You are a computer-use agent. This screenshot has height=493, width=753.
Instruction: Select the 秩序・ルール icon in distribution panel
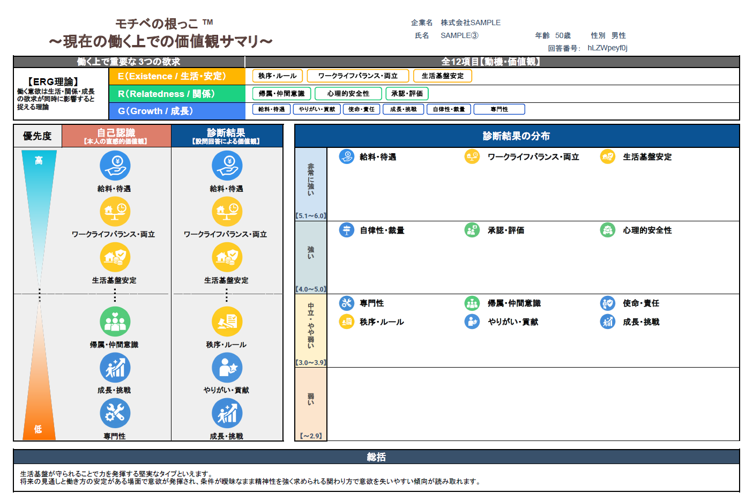click(x=346, y=322)
